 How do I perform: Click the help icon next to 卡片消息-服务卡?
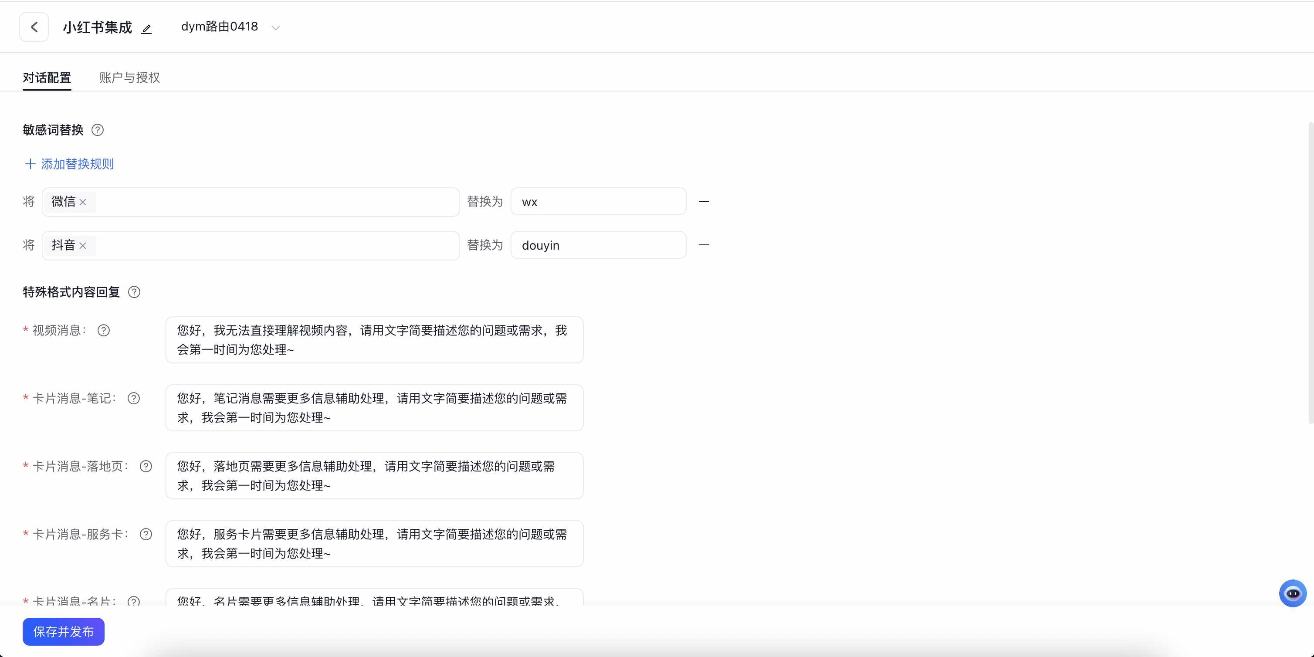(146, 534)
